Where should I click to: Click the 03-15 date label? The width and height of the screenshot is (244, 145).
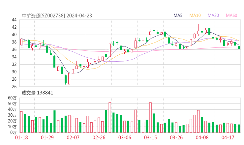pos(150,137)
